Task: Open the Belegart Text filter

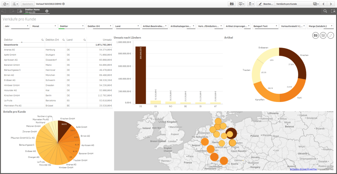Action: pyautogui.click(x=265, y=26)
